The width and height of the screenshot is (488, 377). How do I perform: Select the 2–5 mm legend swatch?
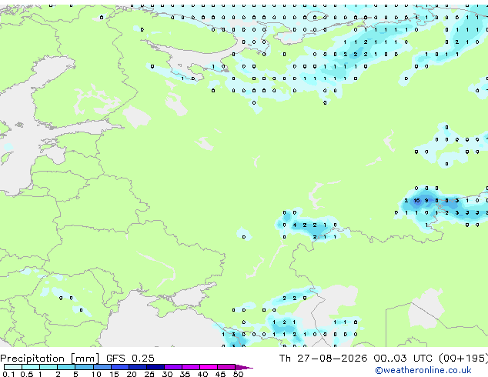(x=66, y=367)
